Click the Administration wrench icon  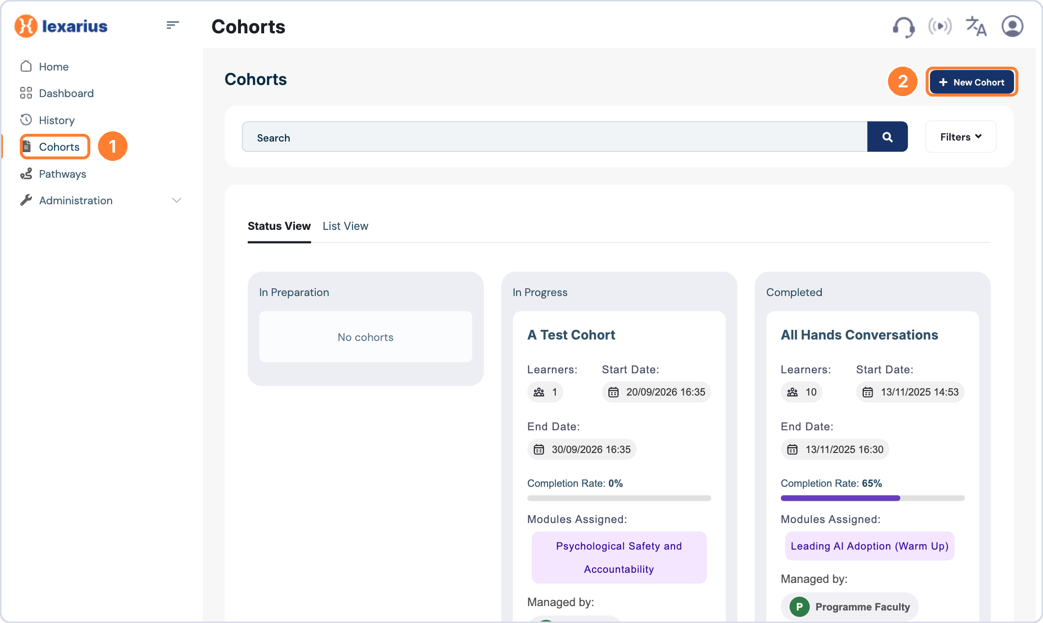point(26,200)
